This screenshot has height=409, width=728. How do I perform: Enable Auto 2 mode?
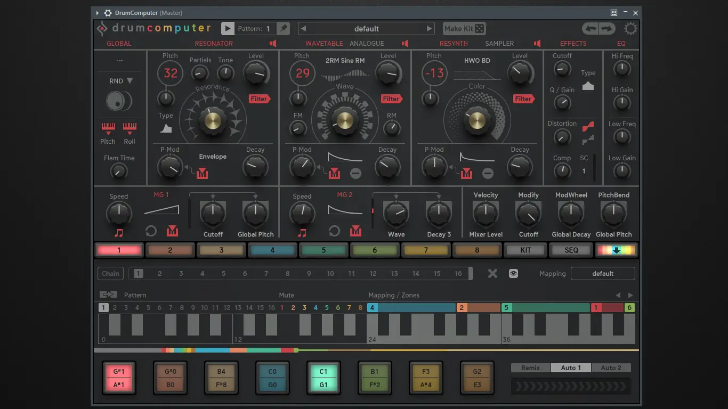point(611,367)
